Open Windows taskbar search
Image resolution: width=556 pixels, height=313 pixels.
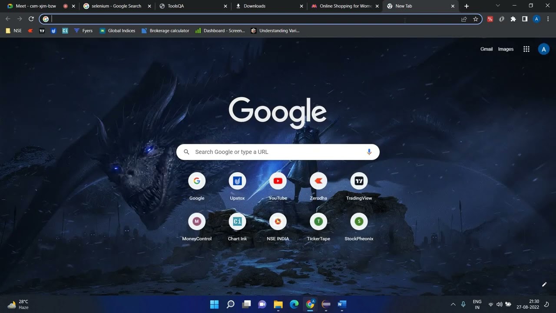pos(231,304)
